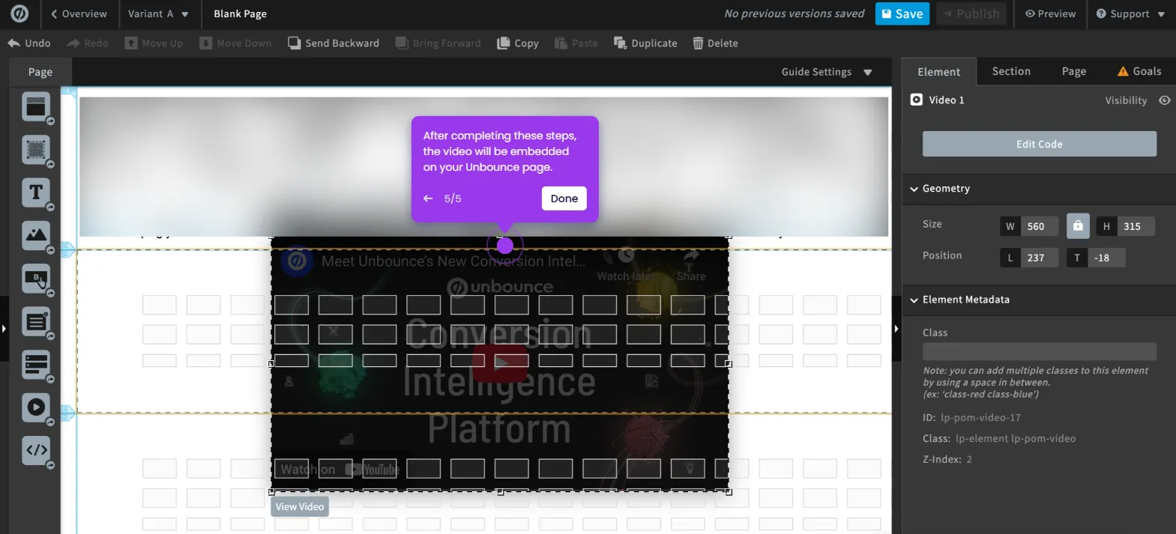Open the Variant A dropdown

coord(158,13)
